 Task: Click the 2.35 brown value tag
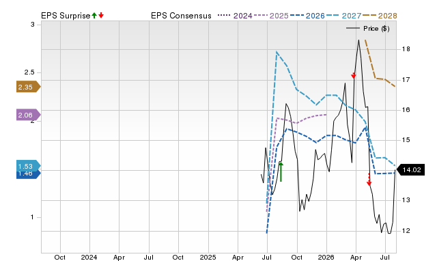29,87
